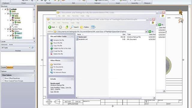Toggle visibility checkbox of bold root Flashlight
This screenshot has height=108, width=192.
pos(5,9)
